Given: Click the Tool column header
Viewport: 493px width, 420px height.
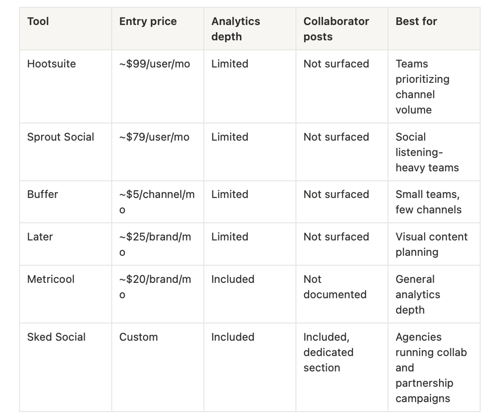Looking at the screenshot, I should (65, 29).
